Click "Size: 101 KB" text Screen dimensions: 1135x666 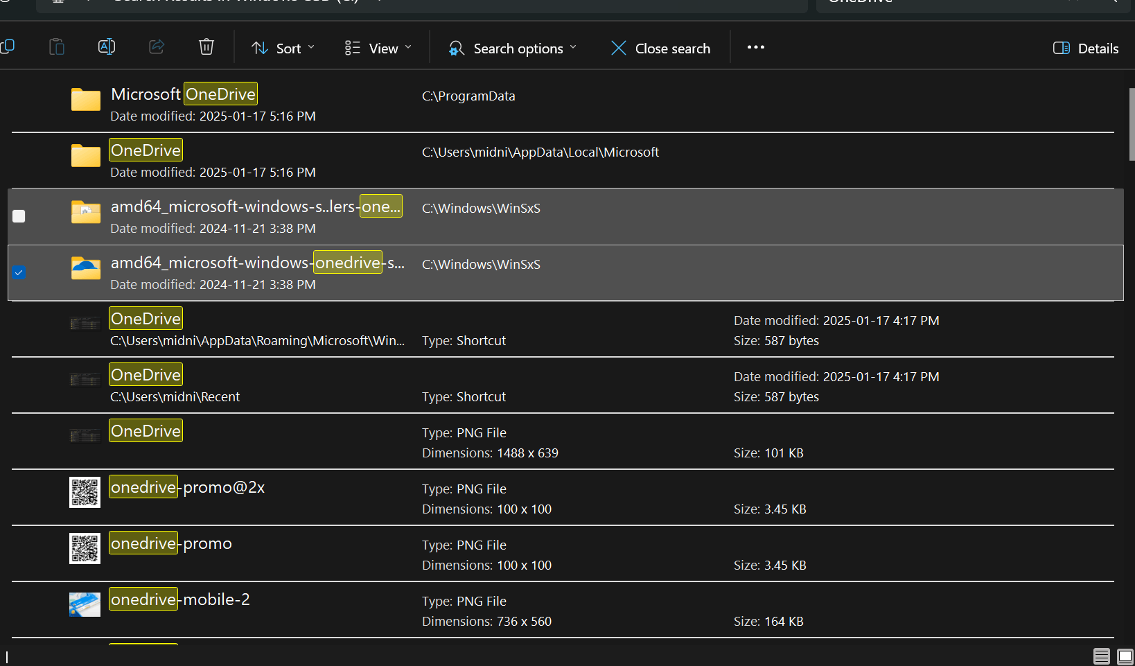tap(768, 453)
